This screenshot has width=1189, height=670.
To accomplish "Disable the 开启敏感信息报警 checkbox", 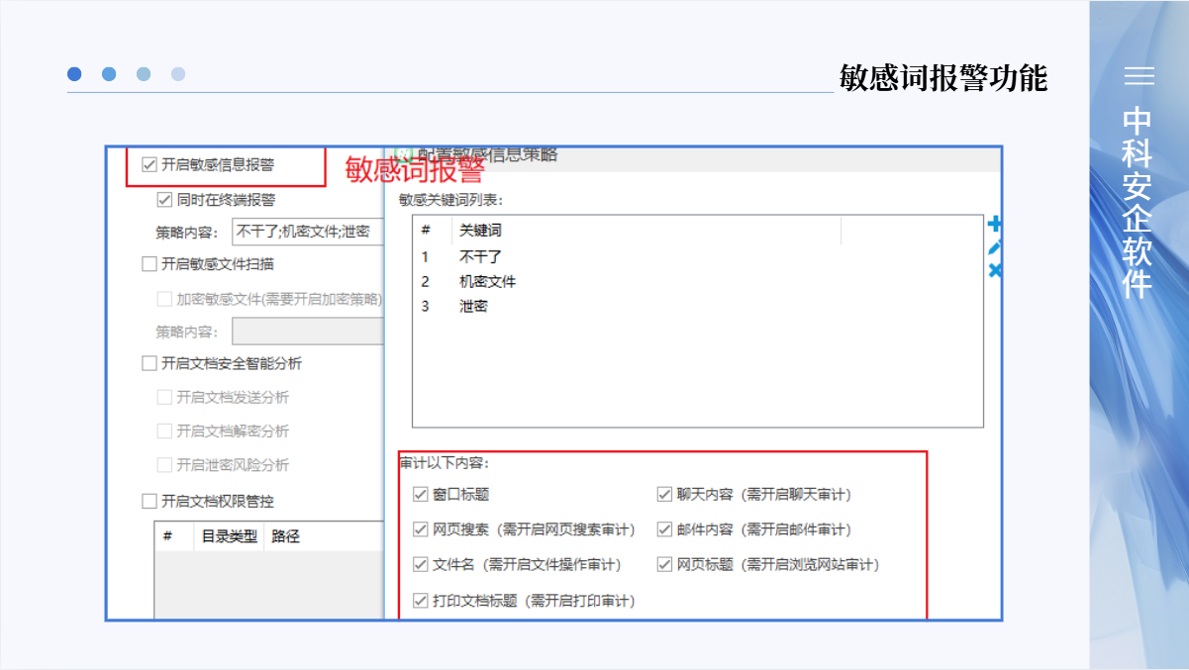I will pos(149,165).
